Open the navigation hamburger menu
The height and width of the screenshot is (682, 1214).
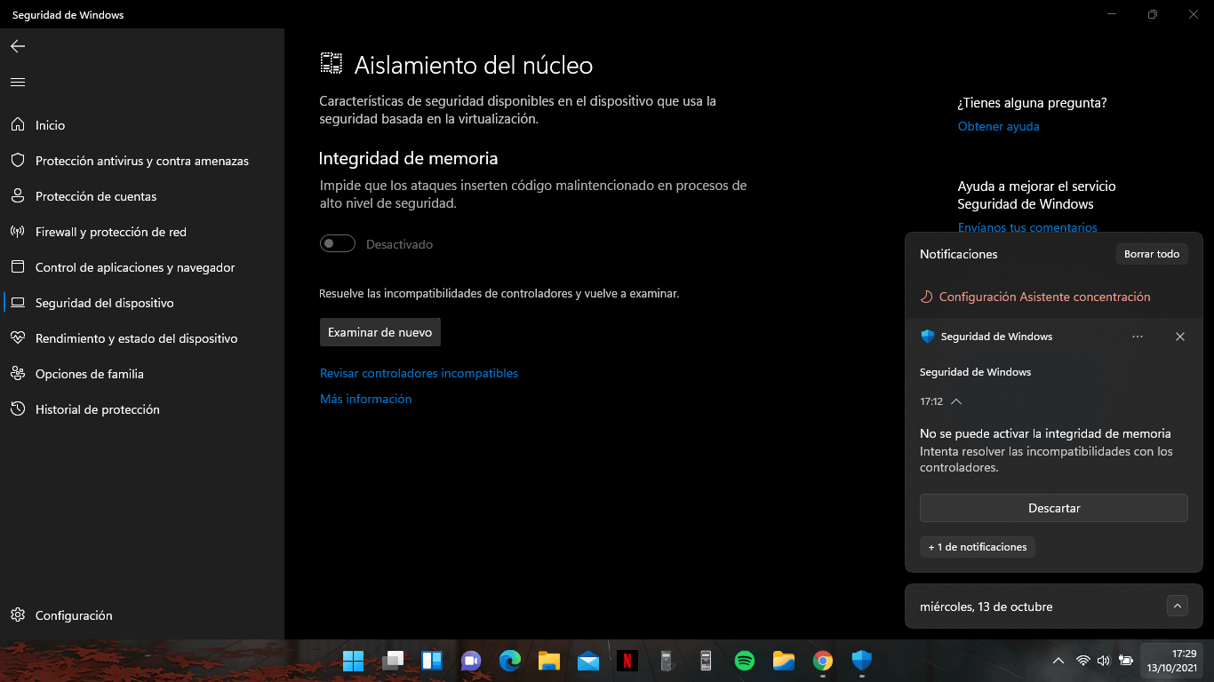(17, 81)
